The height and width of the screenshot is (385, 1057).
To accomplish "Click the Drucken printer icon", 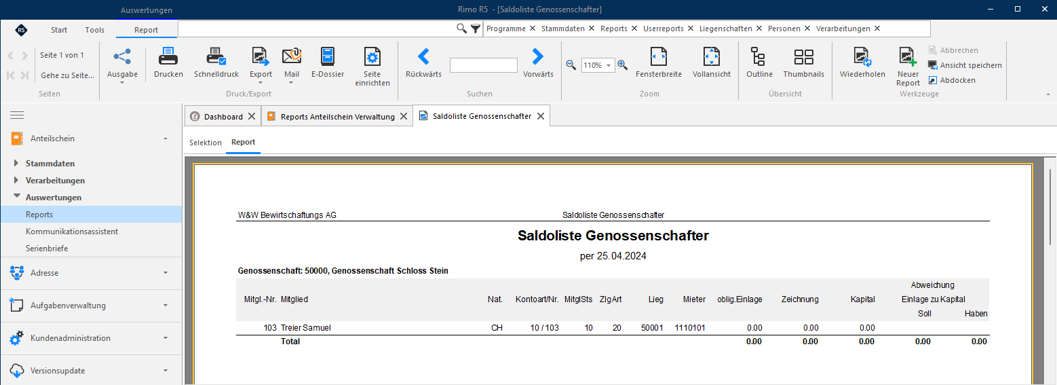I will [168, 57].
